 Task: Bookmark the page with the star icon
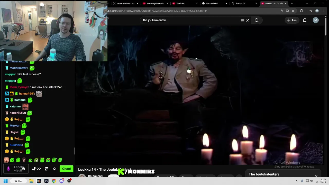click(x=293, y=11)
